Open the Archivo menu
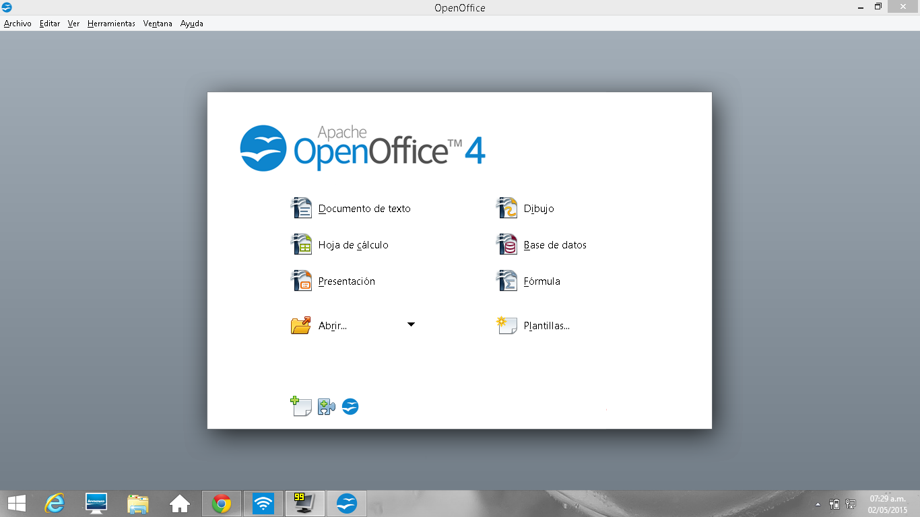920x517 pixels. [x=18, y=24]
